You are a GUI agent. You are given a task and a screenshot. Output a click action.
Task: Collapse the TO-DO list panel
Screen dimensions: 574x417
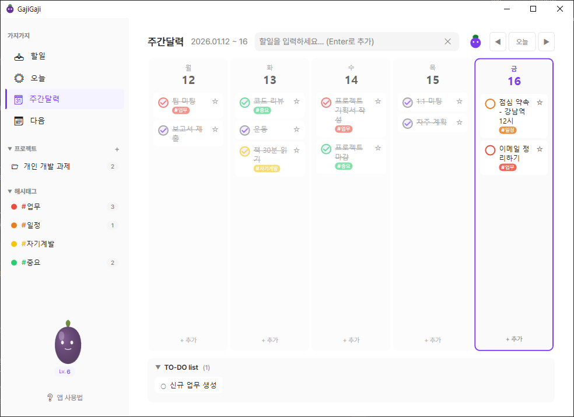point(157,367)
